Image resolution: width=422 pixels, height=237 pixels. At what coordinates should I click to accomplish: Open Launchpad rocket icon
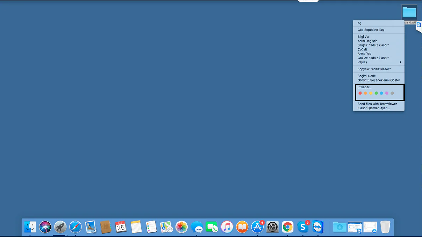pyautogui.click(x=60, y=227)
